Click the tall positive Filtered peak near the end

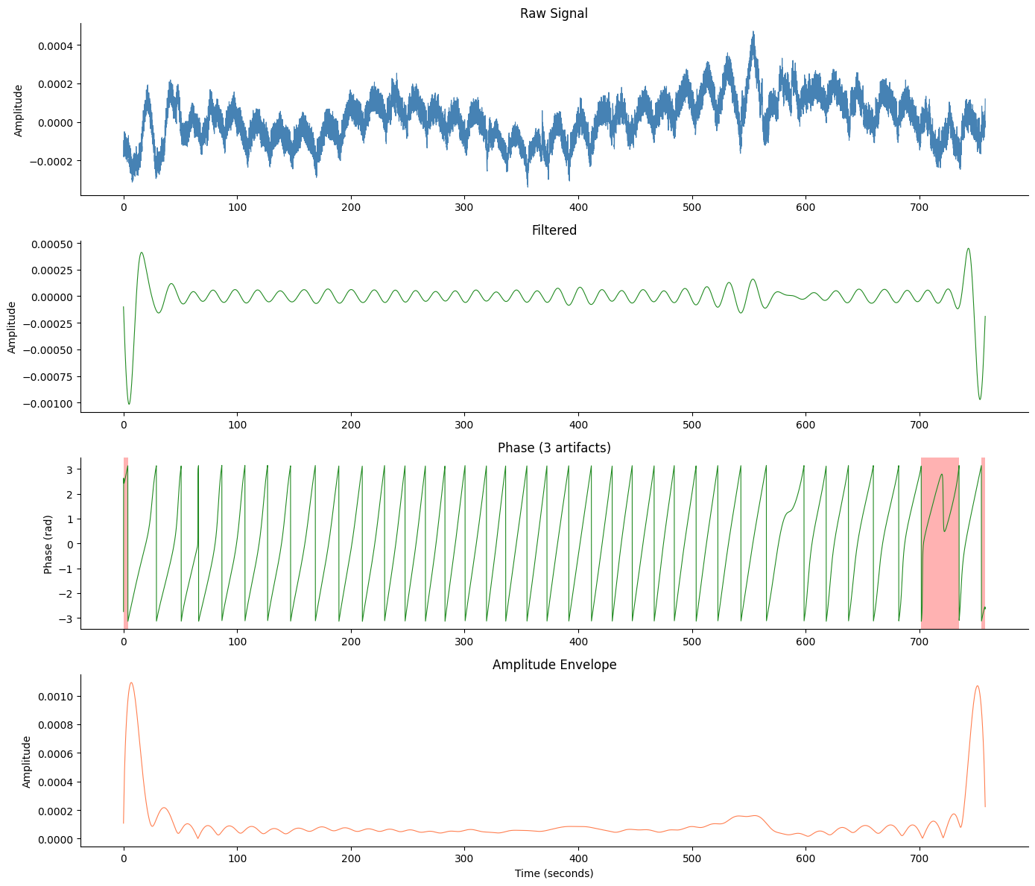968,249
